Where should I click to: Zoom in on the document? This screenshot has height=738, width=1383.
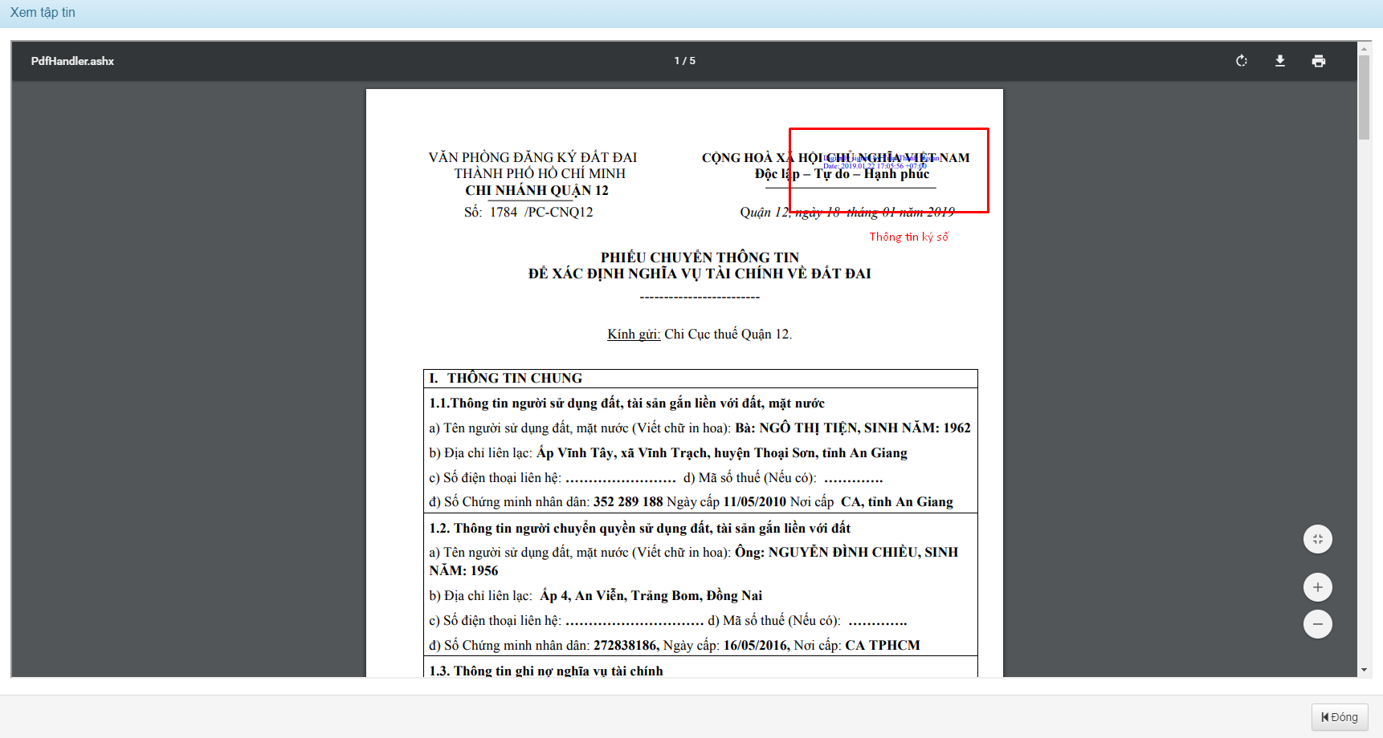click(x=1318, y=586)
